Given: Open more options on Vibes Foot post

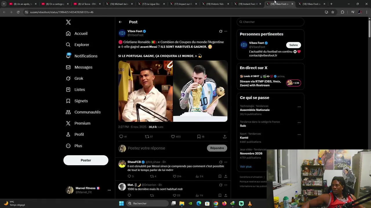Looking at the screenshot, I should point(226,31).
